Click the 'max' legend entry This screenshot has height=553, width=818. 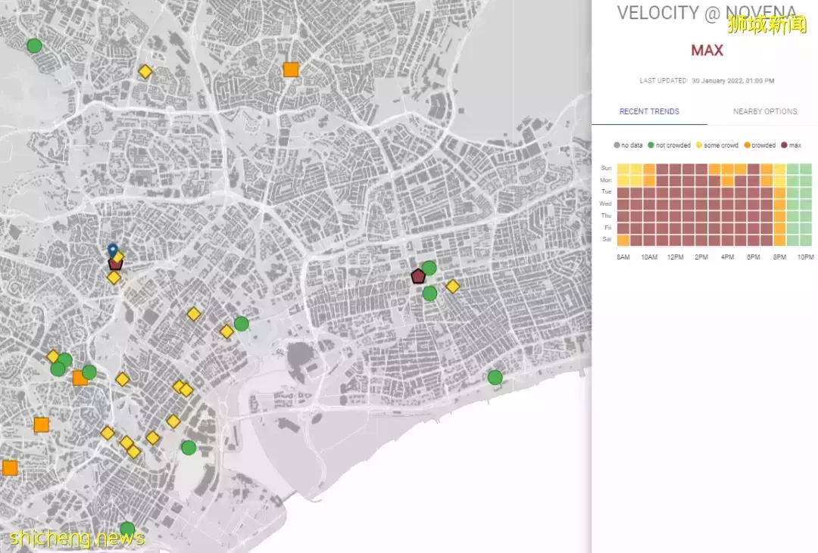[x=791, y=145]
